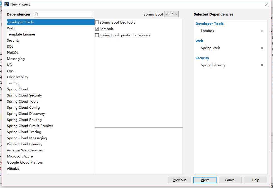Select Spring Cloud Circuit Breaker category
The width and height of the screenshot is (273, 188).
click(51, 126)
